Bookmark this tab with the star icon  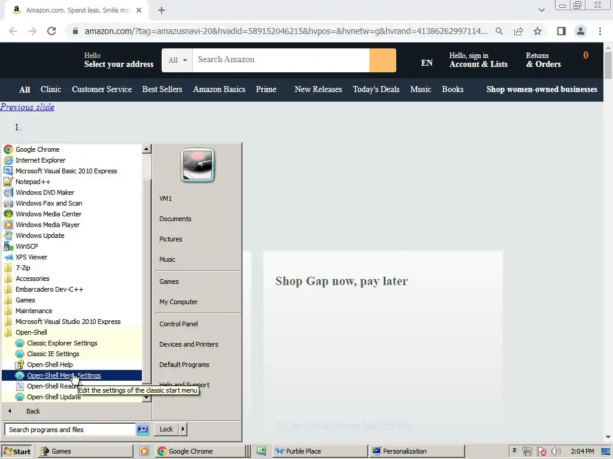pos(538,31)
